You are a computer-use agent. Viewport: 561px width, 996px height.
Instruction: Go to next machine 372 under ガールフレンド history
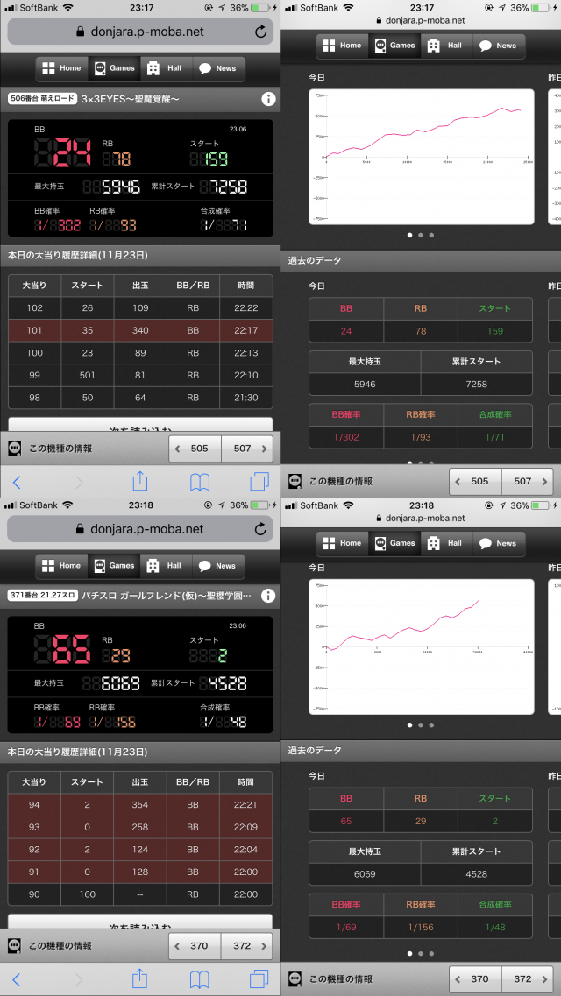(x=246, y=946)
